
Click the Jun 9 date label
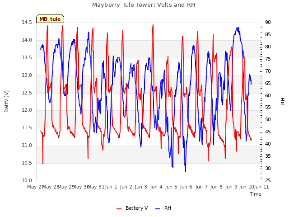coord(231,187)
